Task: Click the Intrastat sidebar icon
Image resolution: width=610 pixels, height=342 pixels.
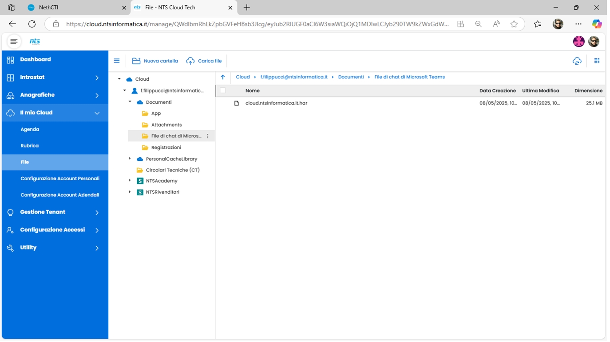Action: 11,78
